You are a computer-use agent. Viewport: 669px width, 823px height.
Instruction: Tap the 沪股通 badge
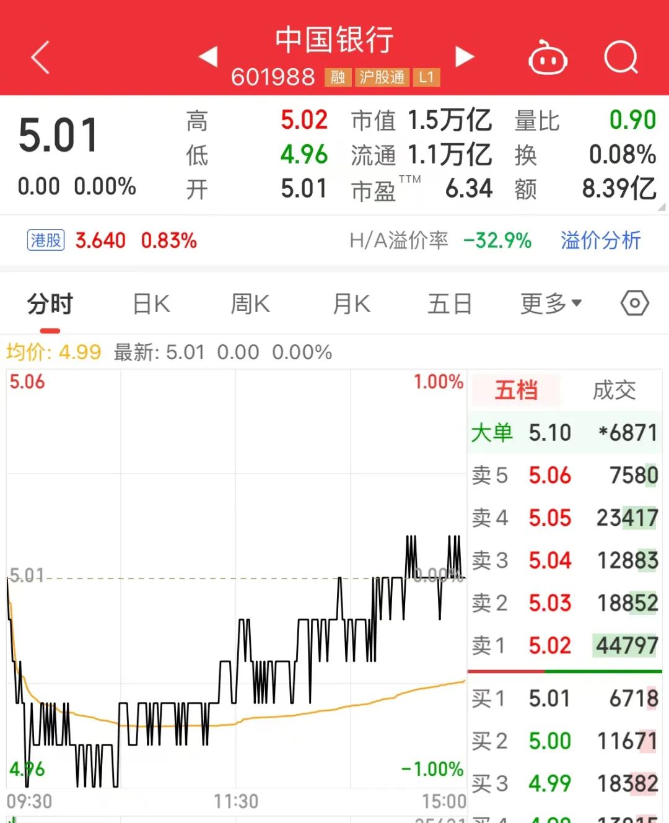(382, 77)
